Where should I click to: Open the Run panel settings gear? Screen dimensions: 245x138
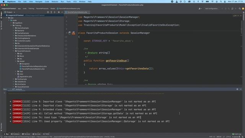(237, 89)
